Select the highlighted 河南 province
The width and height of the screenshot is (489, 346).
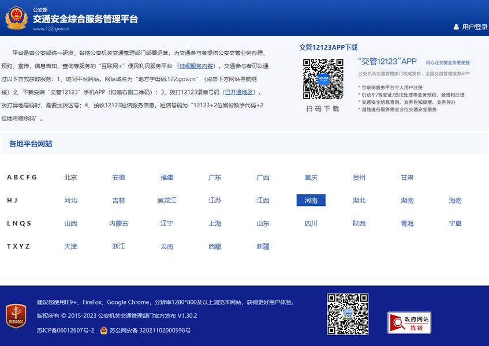[x=311, y=200]
